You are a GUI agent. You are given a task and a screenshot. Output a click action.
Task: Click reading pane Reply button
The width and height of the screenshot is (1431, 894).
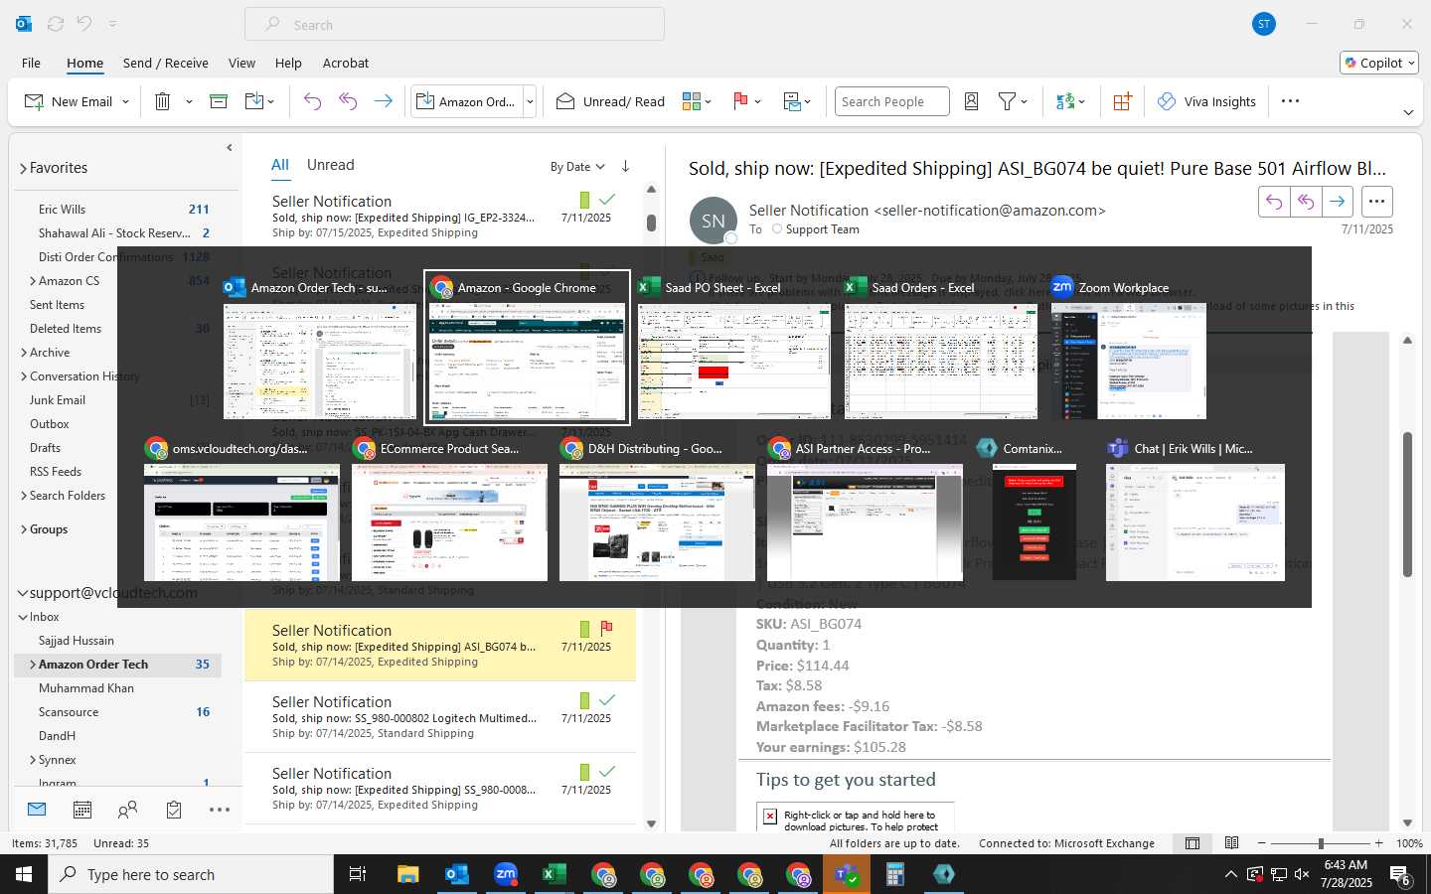tap(1274, 202)
